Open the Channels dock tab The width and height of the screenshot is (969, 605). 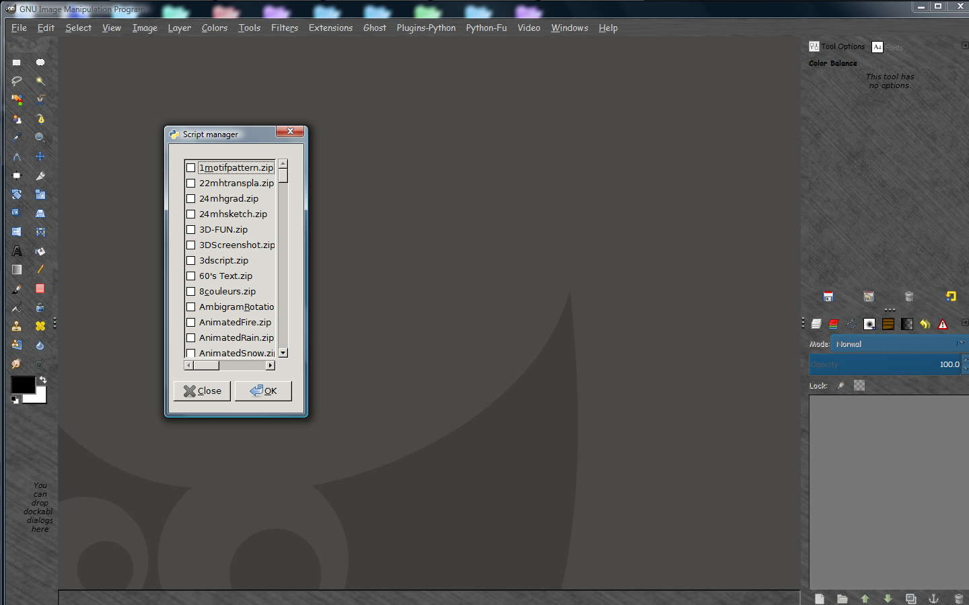coord(834,324)
